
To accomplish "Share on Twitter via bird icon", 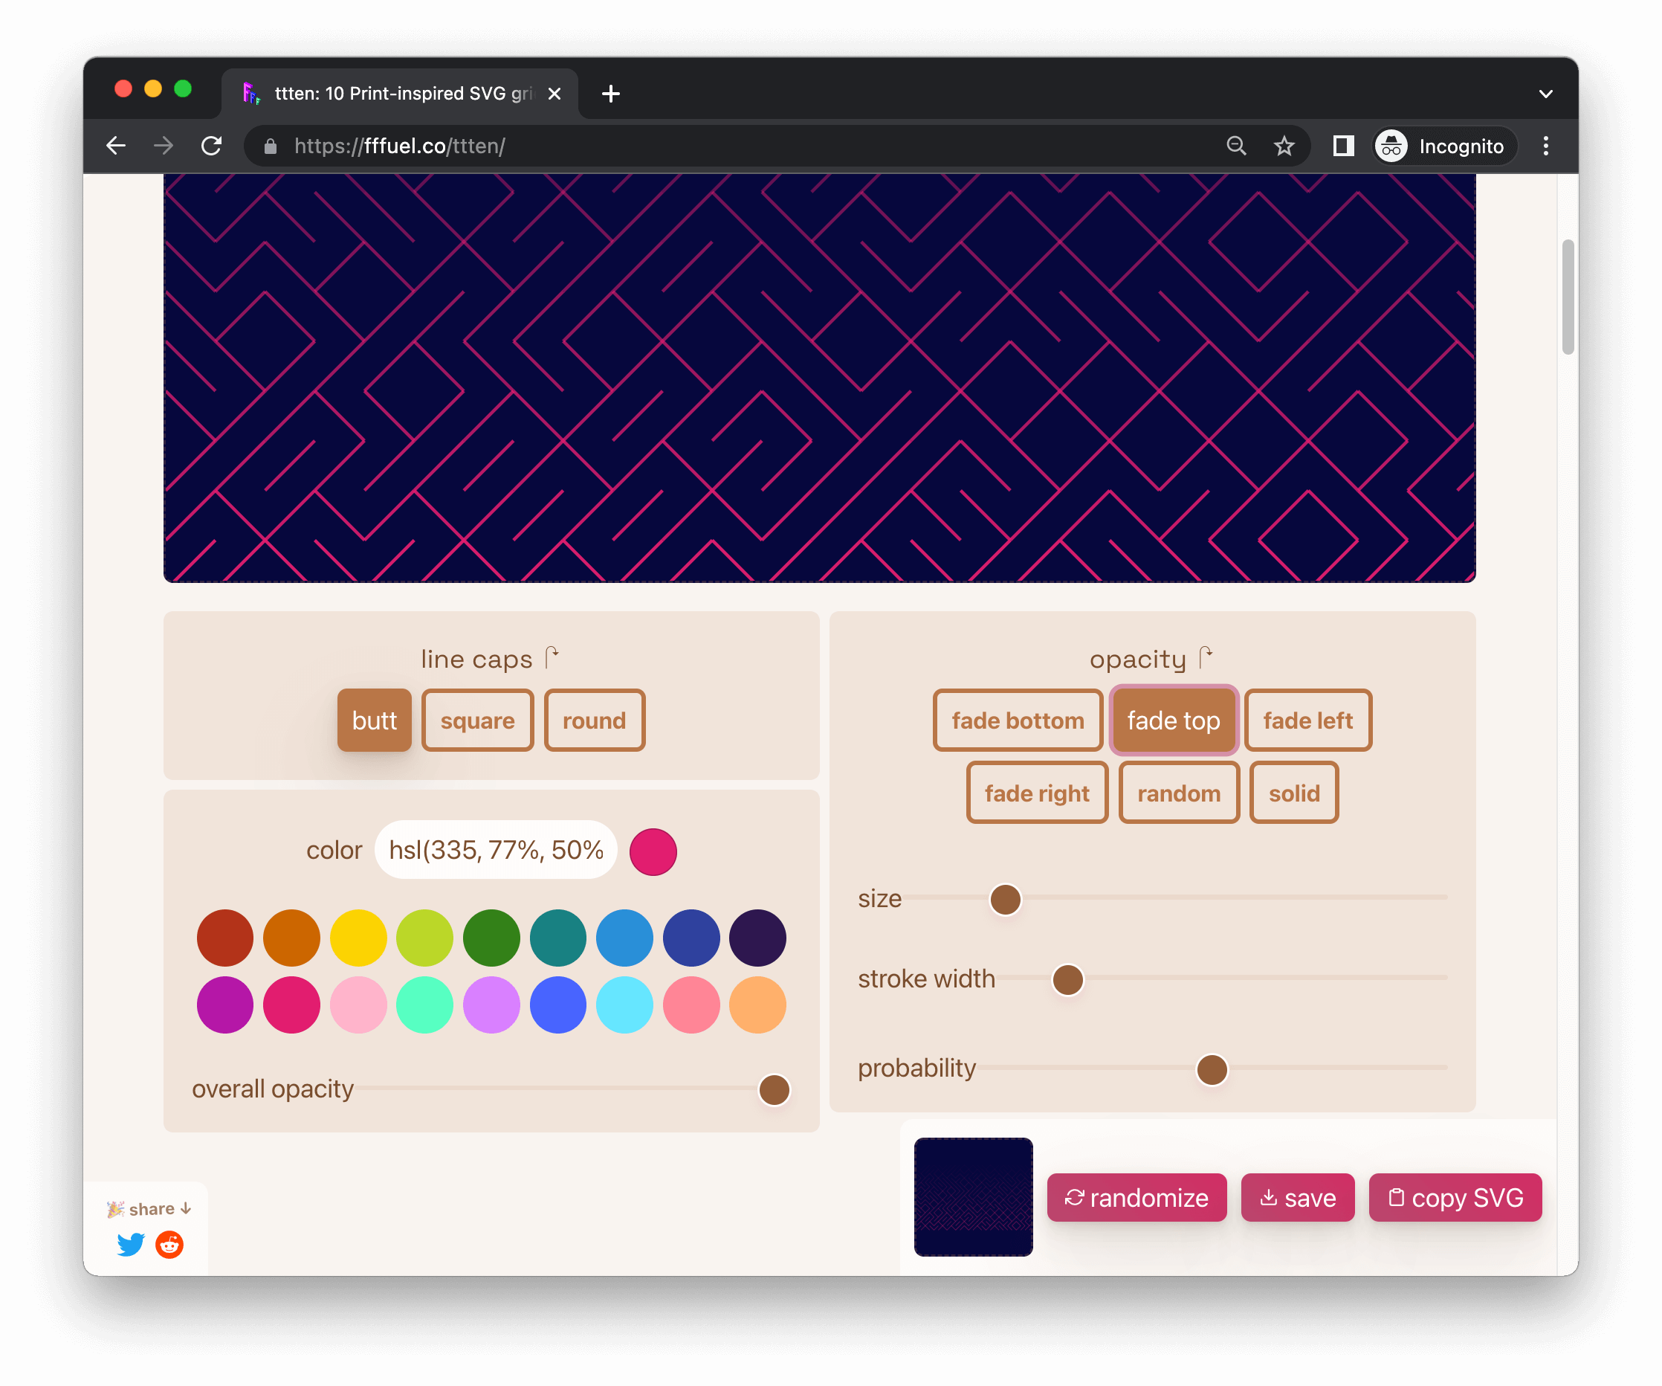I will 131,1244.
